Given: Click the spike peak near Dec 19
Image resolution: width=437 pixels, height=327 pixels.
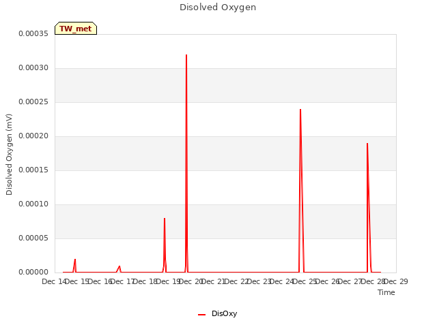Looking at the screenshot, I should pyautogui.click(x=165, y=219).
